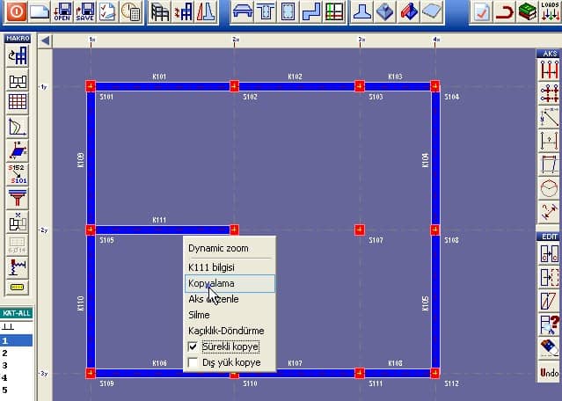Open K111 bilgisi from context menu

[x=211, y=266]
